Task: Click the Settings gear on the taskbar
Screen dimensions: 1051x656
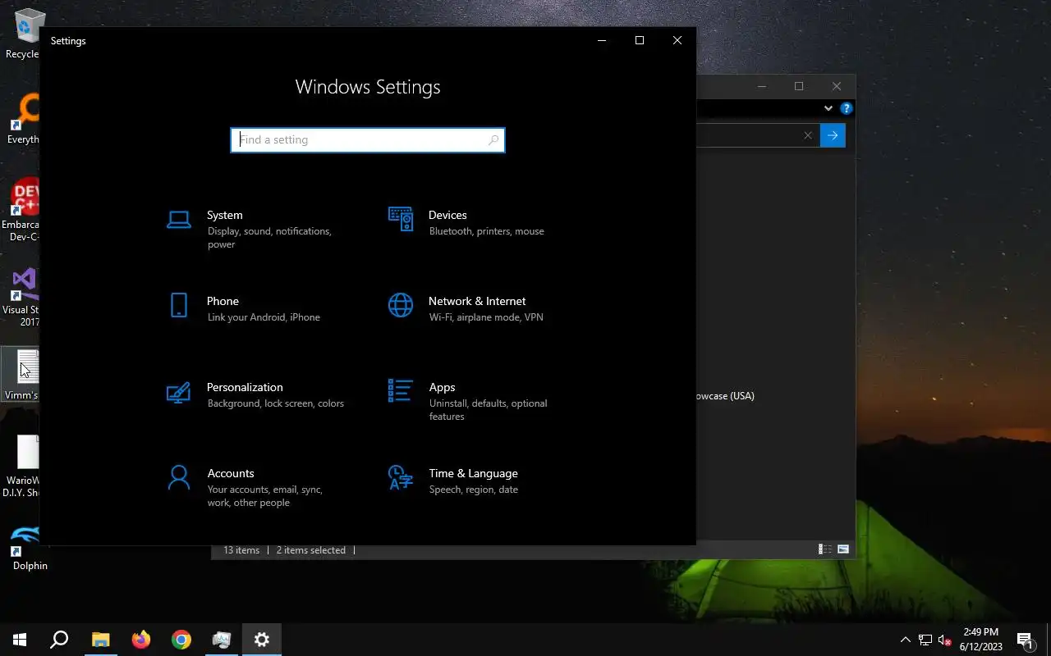Action: pos(262,640)
